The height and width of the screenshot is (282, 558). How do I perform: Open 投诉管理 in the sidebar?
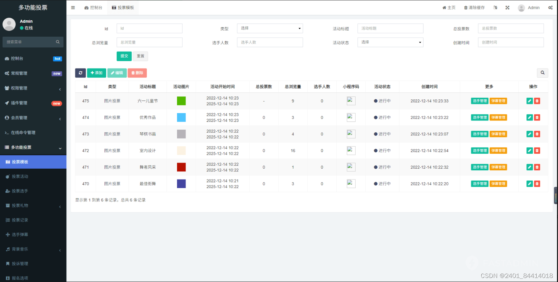click(33, 264)
